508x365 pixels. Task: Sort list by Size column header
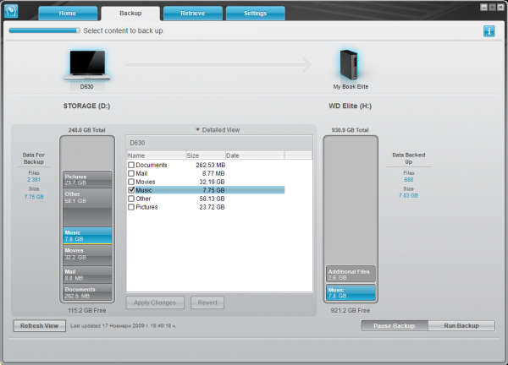pos(206,155)
